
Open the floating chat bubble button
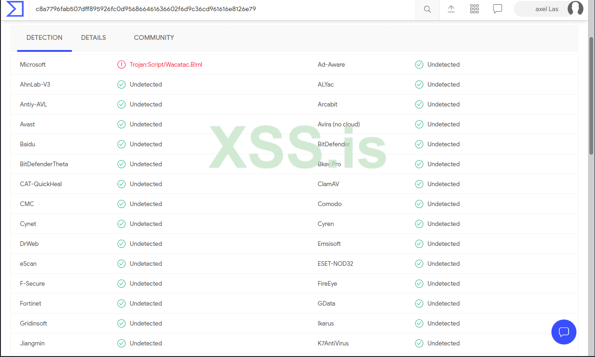(x=564, y=332)
